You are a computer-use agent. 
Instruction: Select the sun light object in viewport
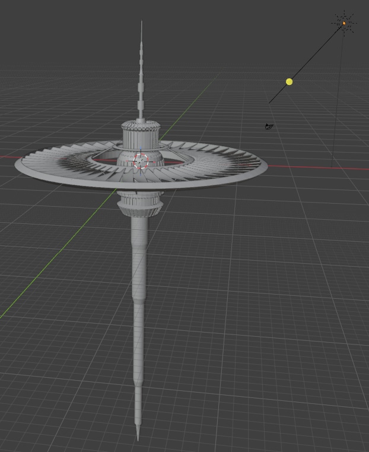tap(344, 23)
